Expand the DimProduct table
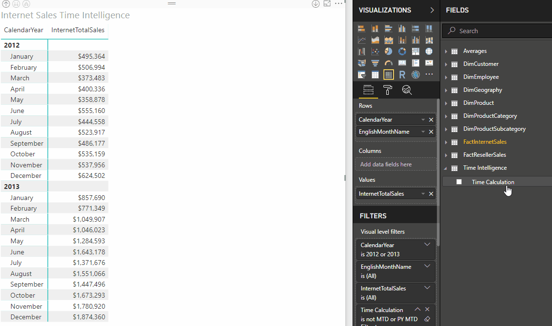Screen dimensions: 552x326 tap(446, 103)
